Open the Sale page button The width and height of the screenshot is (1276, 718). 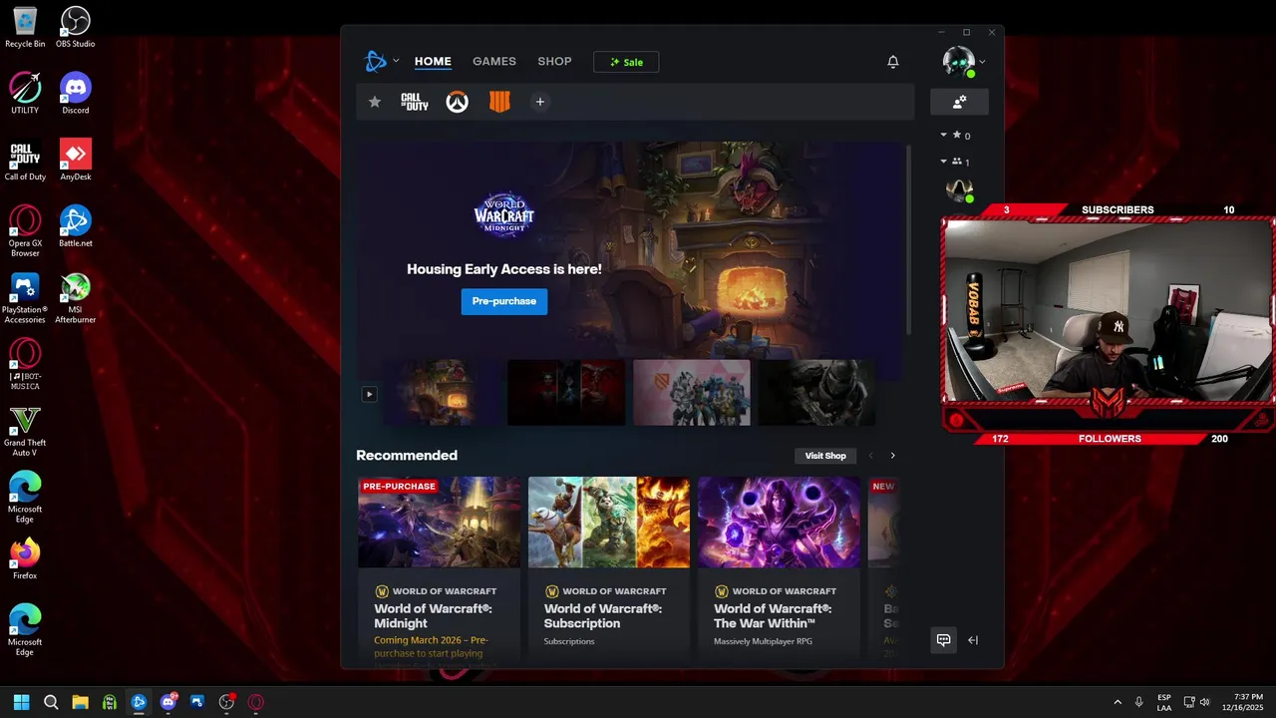point(626,62)
